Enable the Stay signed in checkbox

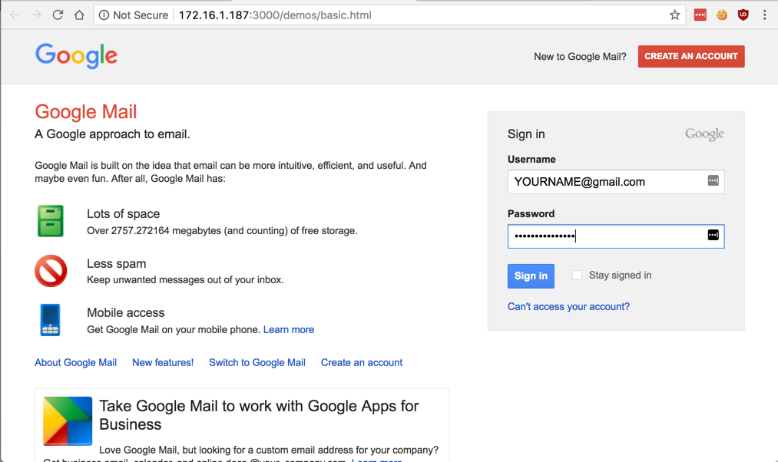click(x=577, y=276)
